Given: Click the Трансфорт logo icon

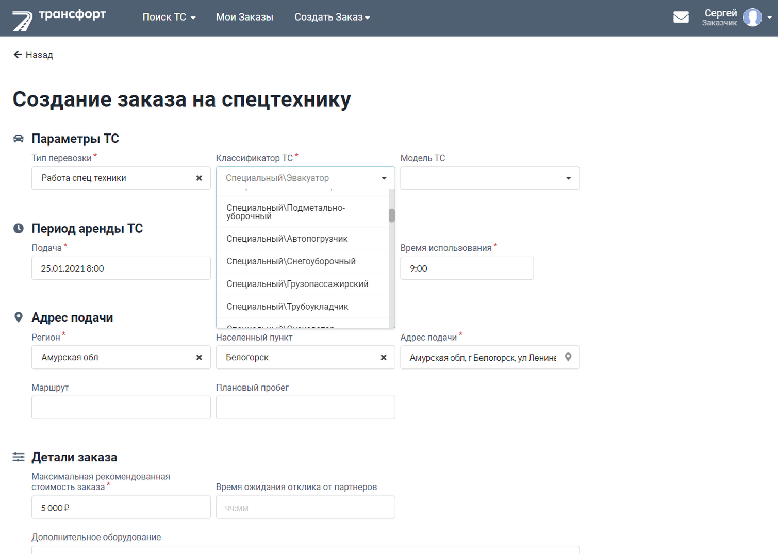Looking at the screenshot, I should coord(22,21).
